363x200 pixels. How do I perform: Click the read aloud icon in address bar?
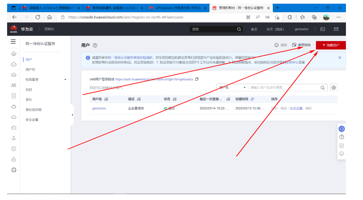coord(258,17)
